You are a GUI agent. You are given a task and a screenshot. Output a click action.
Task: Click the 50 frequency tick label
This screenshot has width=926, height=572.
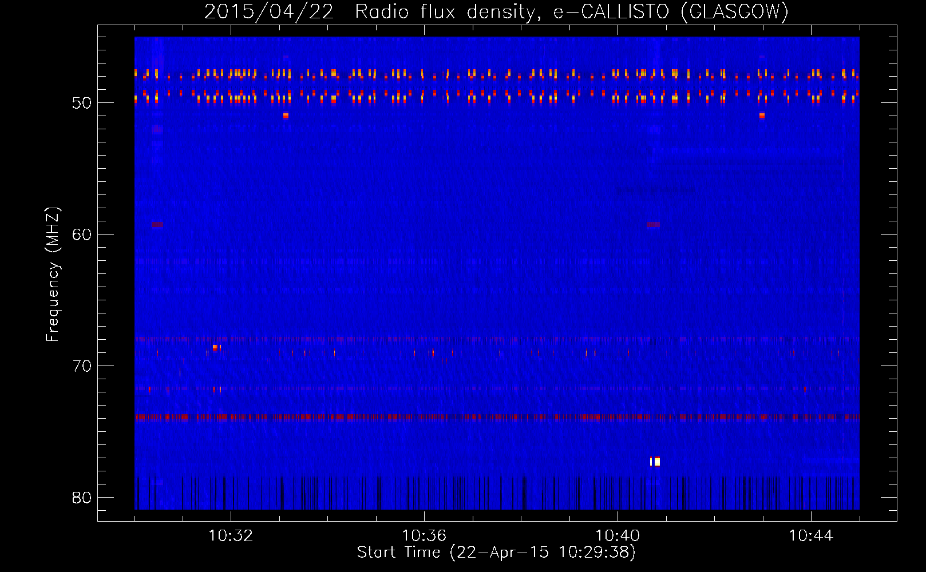coord(82,103)
